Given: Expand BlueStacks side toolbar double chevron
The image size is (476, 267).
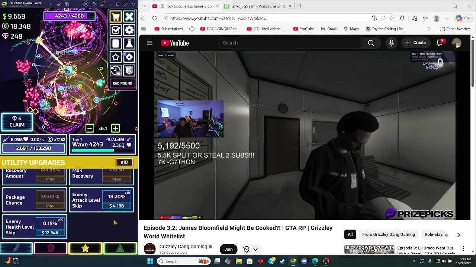Looking at the screenshot, I should 133,4.
